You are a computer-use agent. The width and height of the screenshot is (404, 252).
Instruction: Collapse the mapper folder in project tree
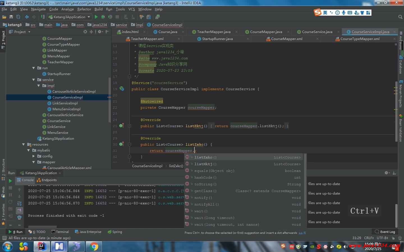click(33, 162)
